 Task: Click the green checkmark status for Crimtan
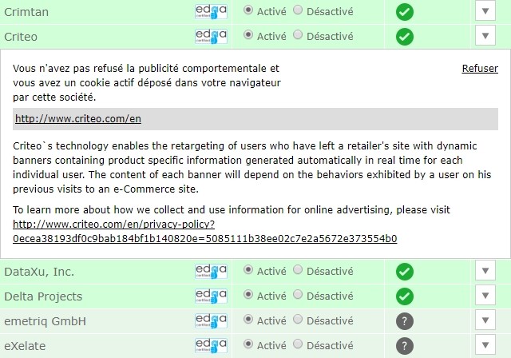click(405, 11)
